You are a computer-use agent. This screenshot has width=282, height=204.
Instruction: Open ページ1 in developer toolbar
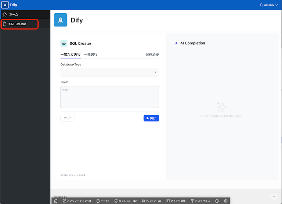103,201
